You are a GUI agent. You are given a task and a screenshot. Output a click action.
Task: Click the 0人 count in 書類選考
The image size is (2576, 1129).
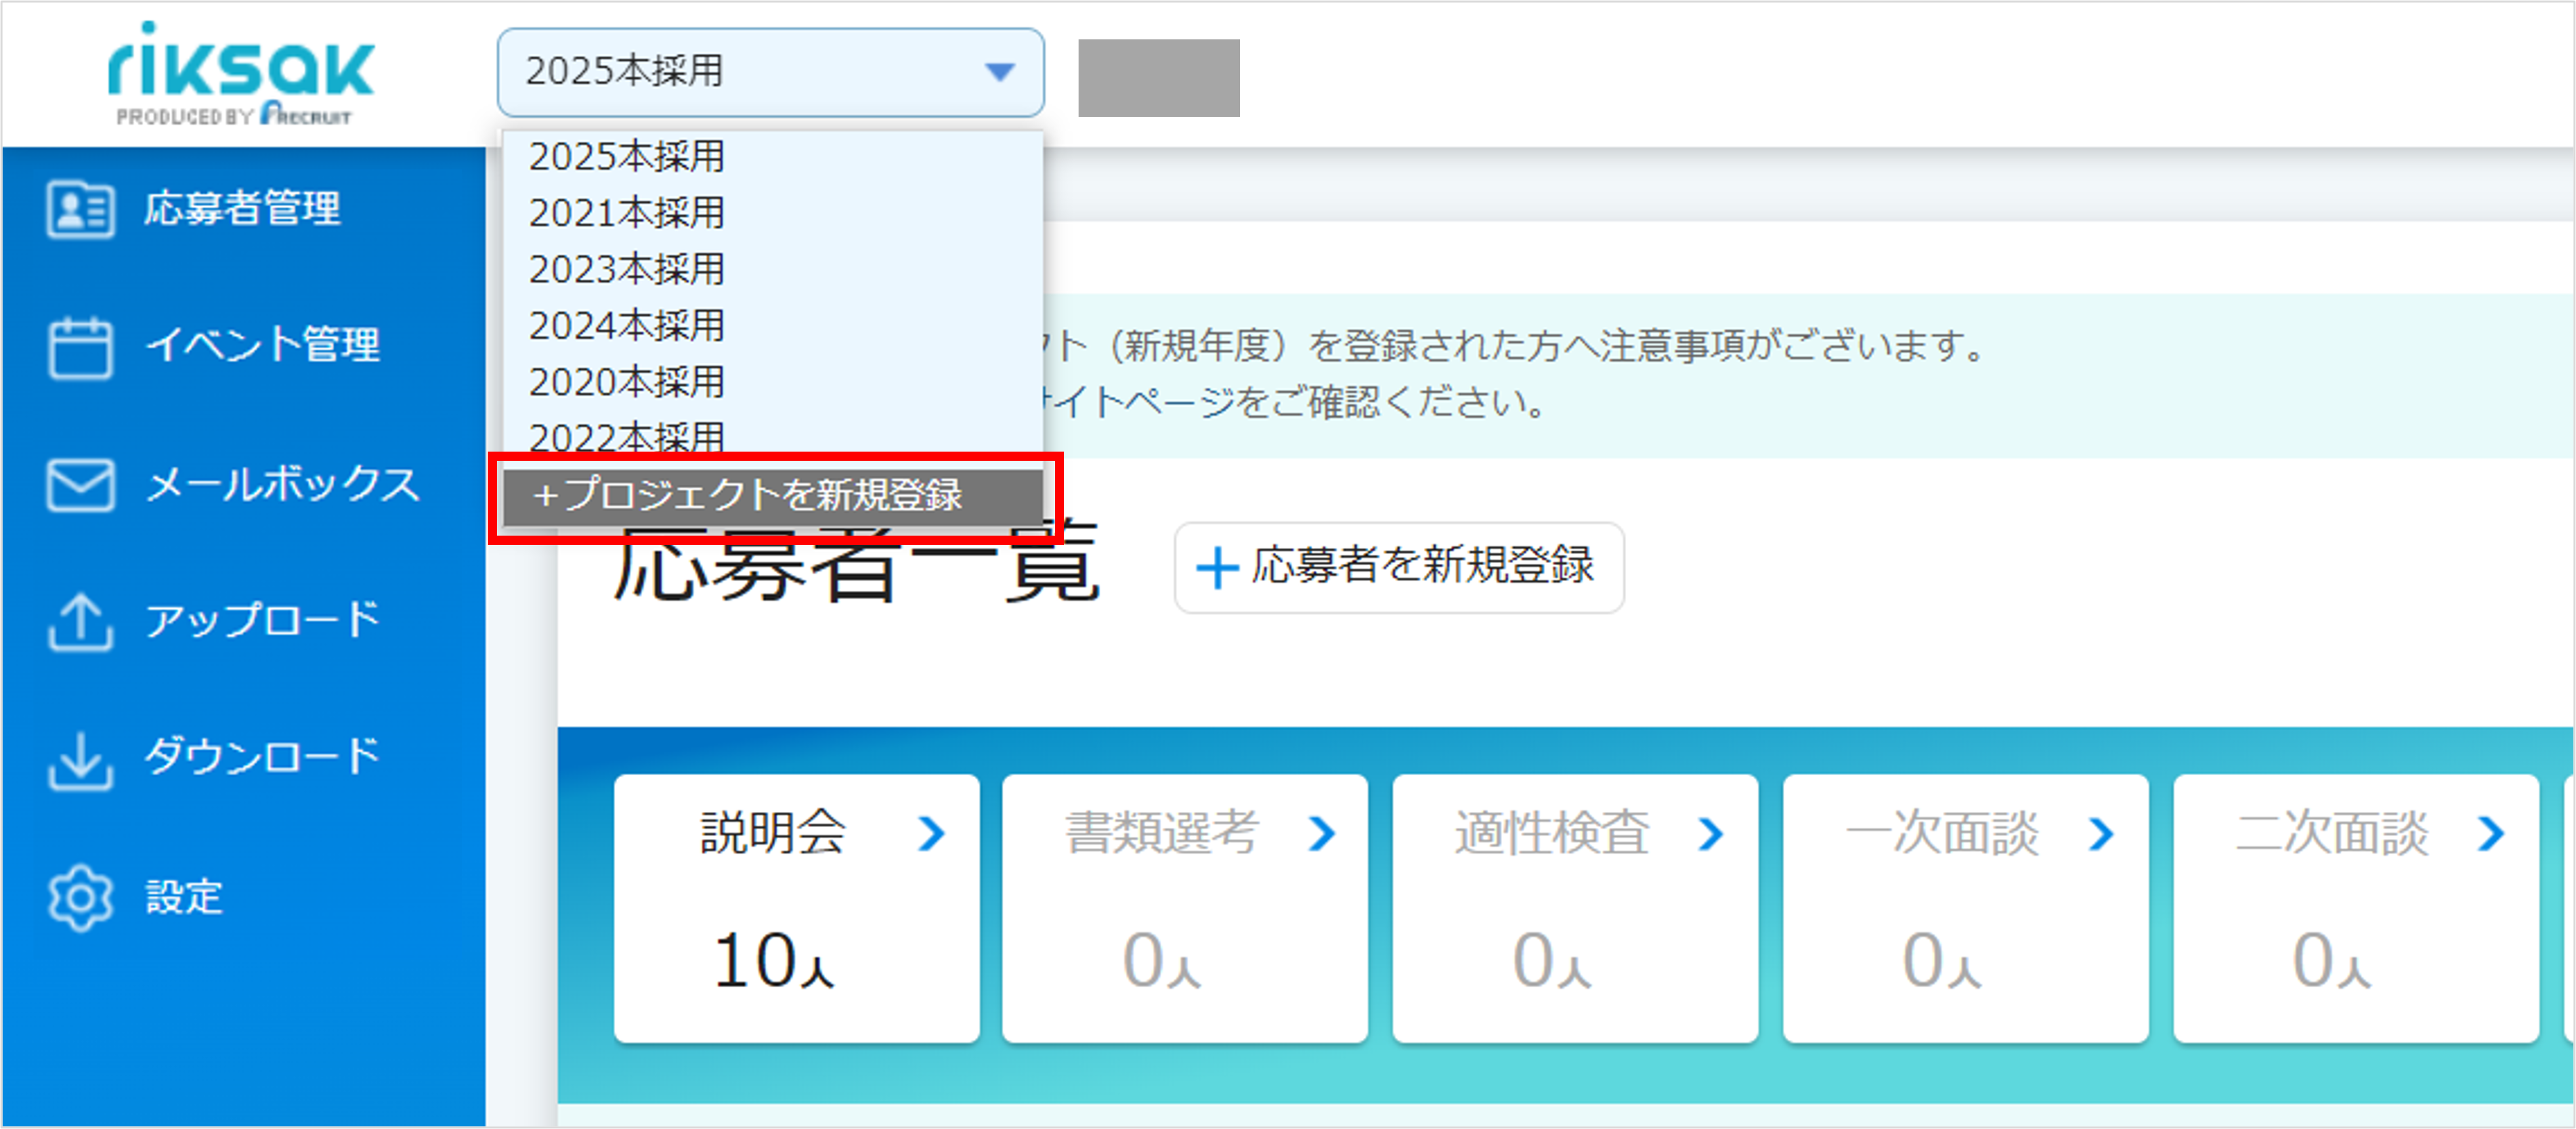[1162, 960]
